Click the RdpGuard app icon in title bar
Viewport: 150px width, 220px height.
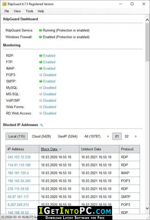[x=4, y=4]
